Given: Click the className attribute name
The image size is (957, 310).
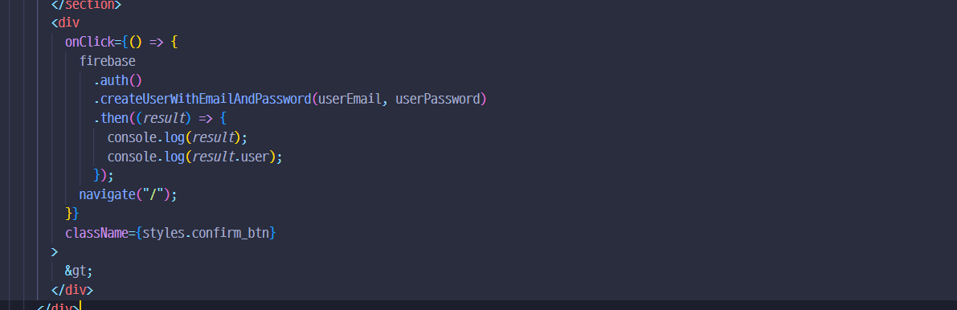Looking at the screenshot, I should (x=96, y=233).
